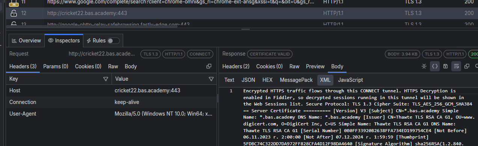
Task: Click the lock icon on session 12
Action: [x=14, y=14]
